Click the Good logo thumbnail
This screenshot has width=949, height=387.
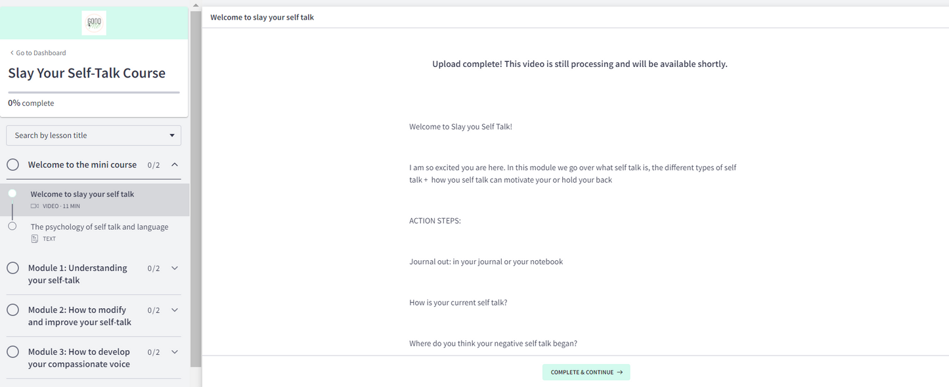(94, 23)
